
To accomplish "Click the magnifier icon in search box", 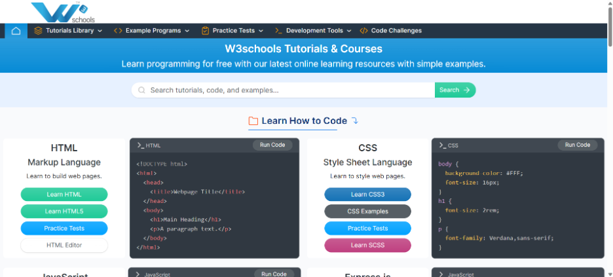I will point(142,90).
